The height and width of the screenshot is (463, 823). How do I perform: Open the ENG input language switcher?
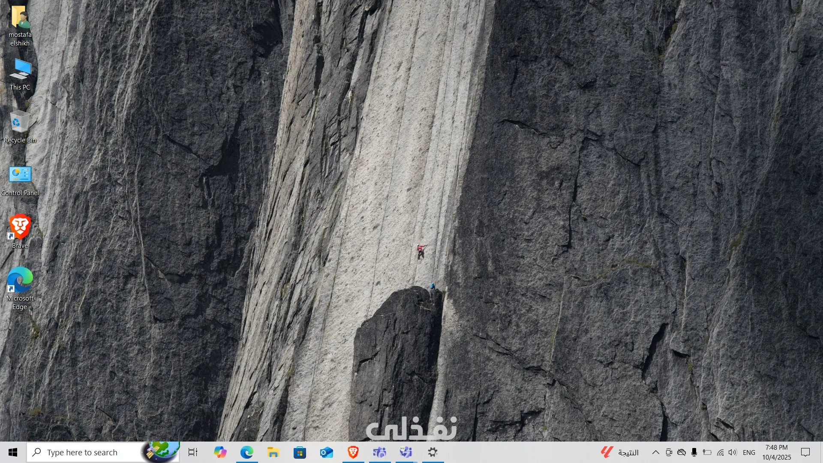[x=749, y=452]
